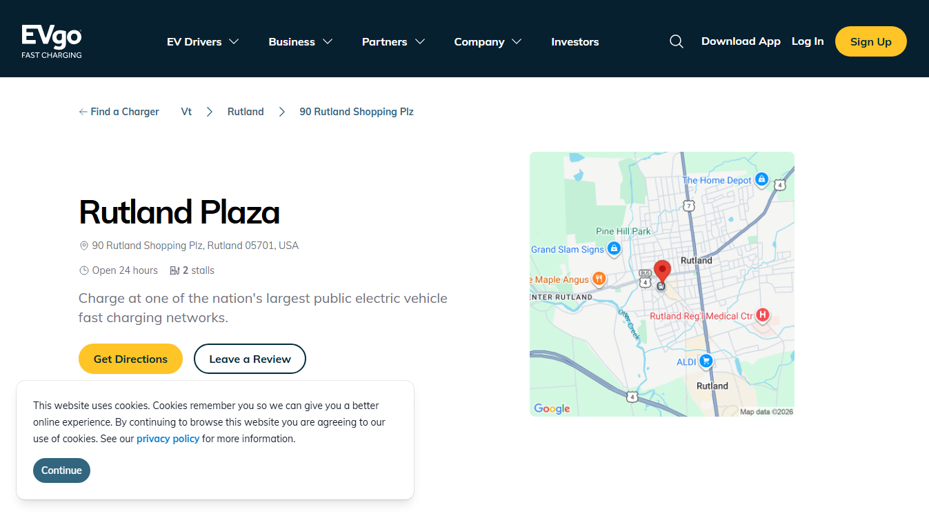Click the 2 stalls text
929x516 pixels.
pos(199,270)
